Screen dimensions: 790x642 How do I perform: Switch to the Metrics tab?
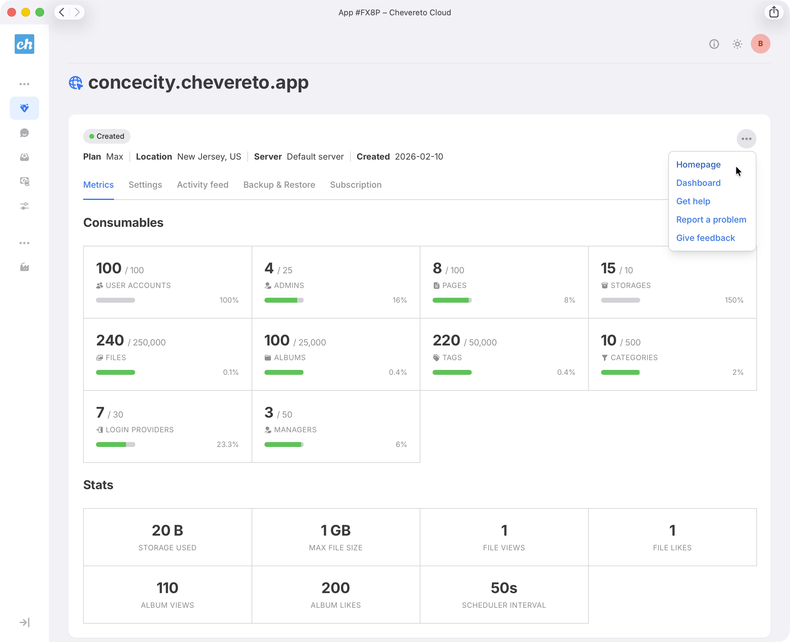click(98, 185)
